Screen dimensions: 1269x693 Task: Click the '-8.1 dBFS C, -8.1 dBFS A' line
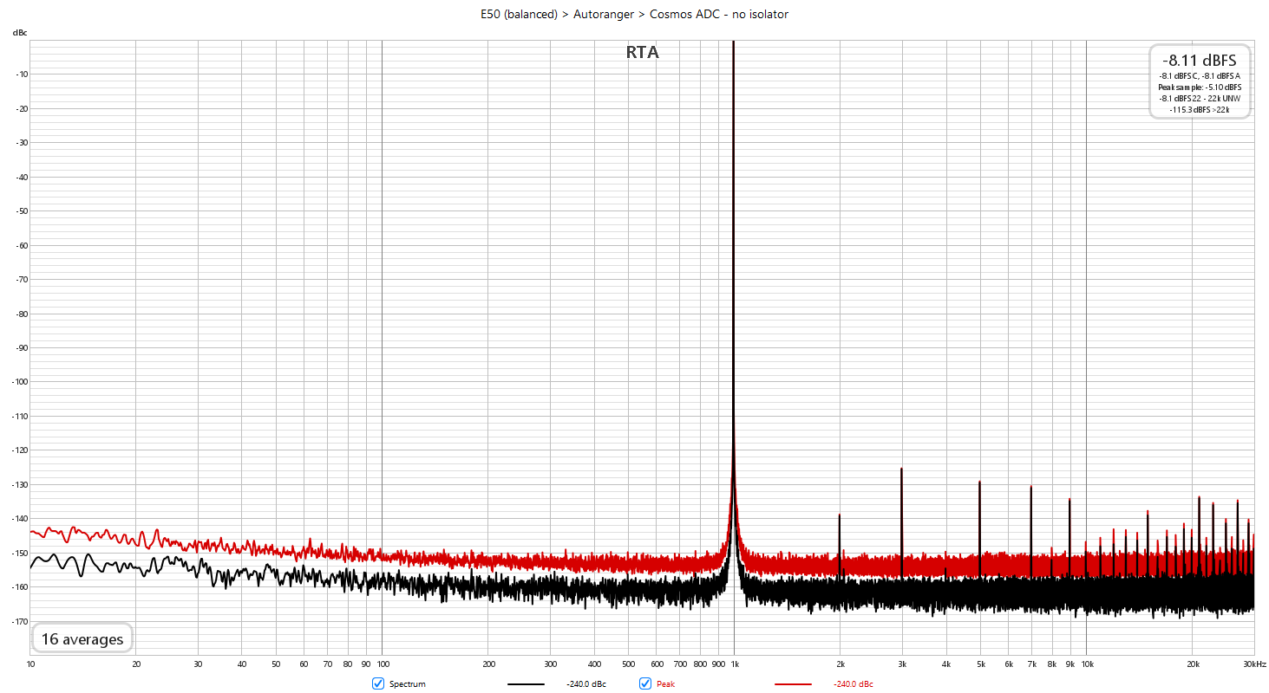(x=1200, y=76)
